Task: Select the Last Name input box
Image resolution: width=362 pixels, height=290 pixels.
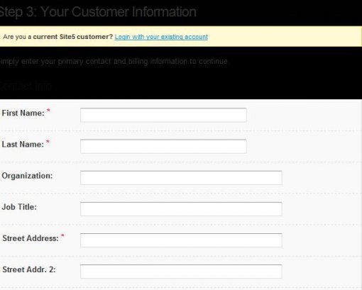Action: 163,146
